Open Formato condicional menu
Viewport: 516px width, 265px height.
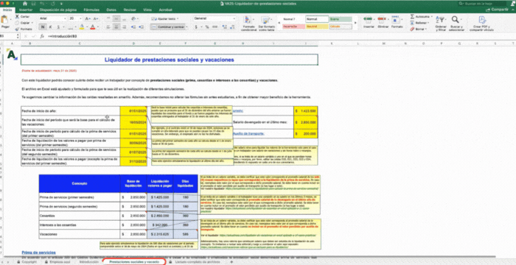pos(248,24)
